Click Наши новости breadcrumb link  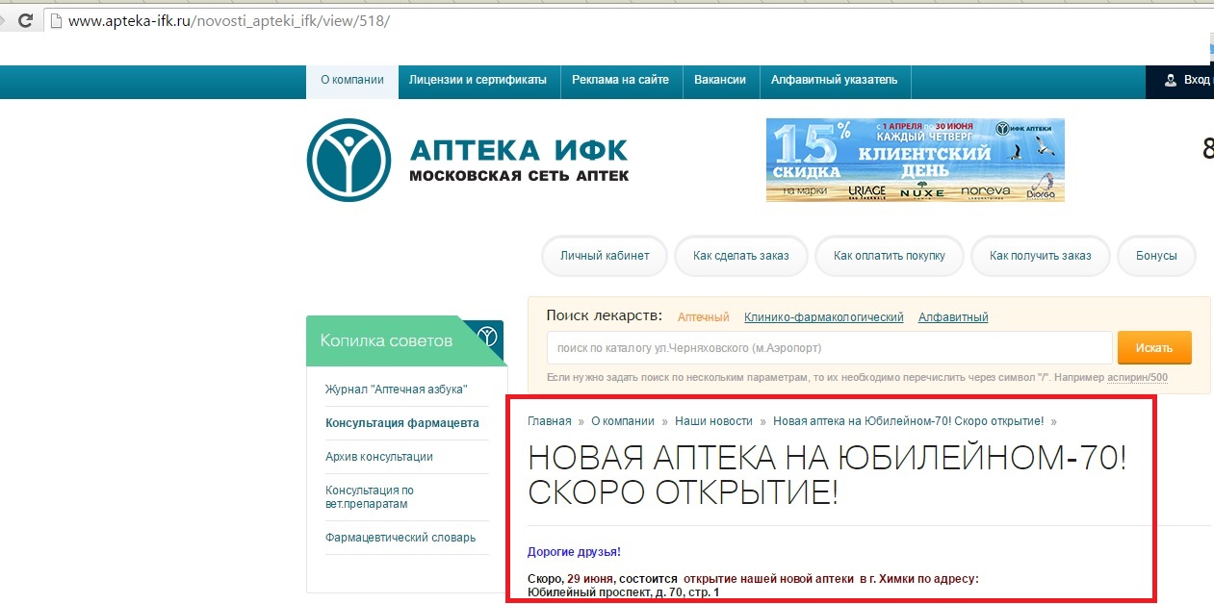(713, 421)
